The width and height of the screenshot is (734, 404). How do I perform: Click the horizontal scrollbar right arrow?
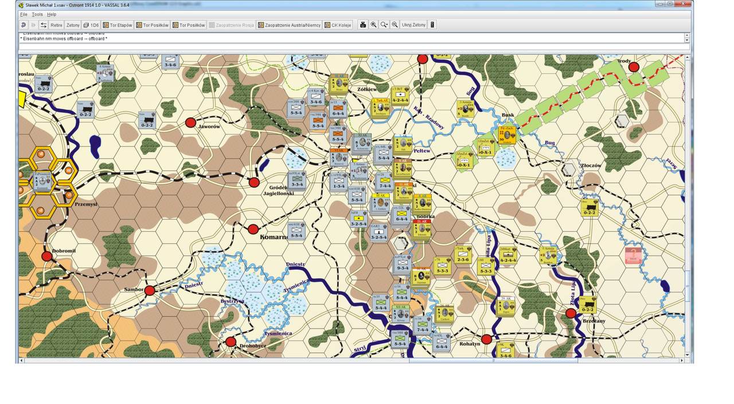pos(681,361)
